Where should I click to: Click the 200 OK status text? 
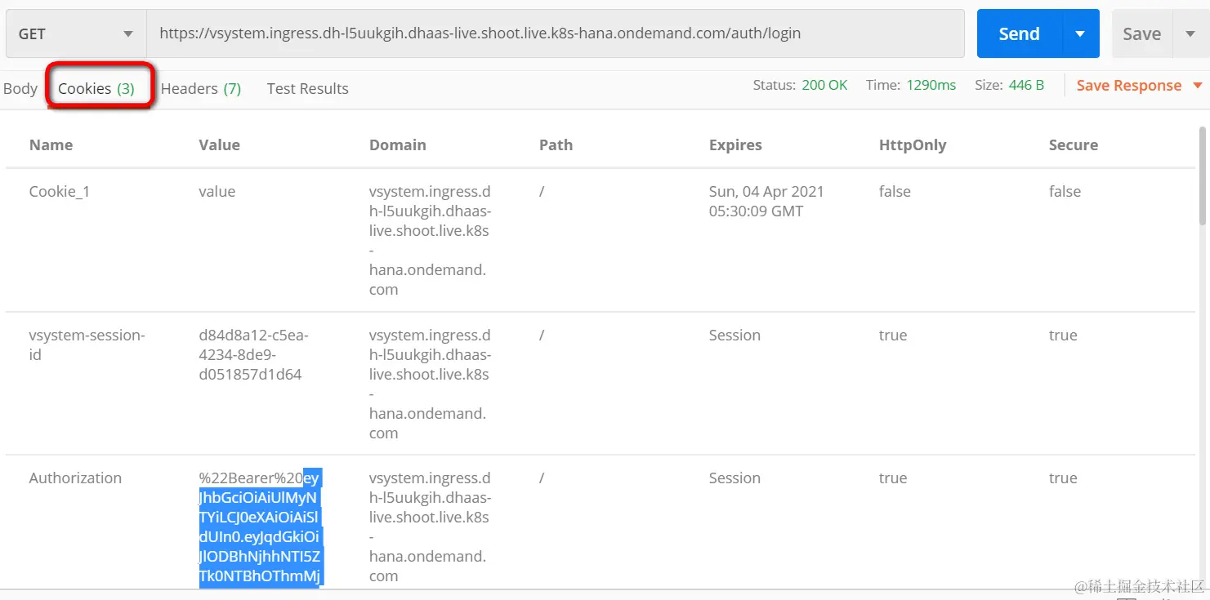(824, 85)
